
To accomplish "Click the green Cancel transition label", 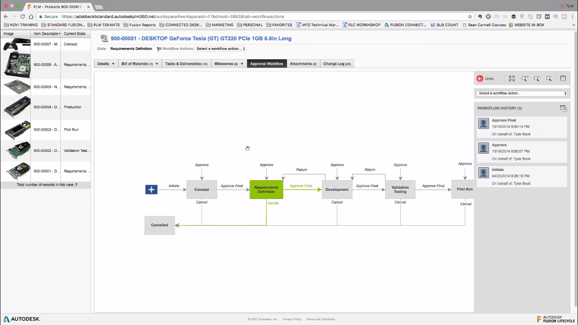I will point(273,203).
